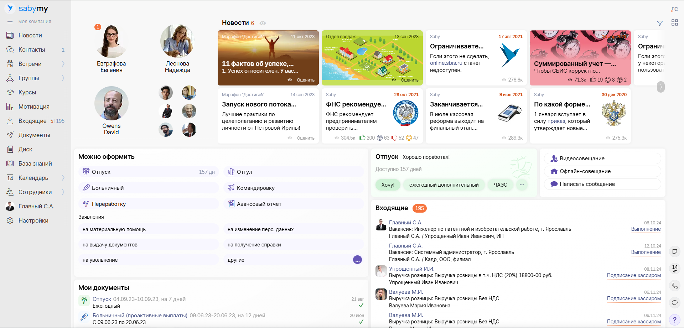Expand the Сотрудники submenu chevron

point(63,192)
